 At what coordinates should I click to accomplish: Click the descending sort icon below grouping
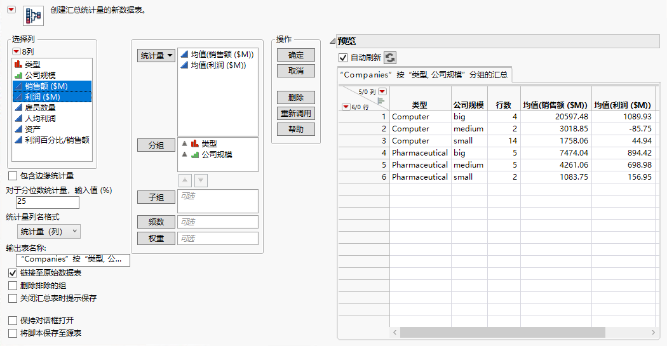(x=201, y=181)
